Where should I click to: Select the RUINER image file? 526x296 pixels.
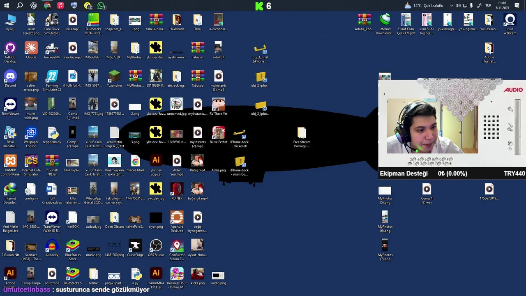(177, 192)
